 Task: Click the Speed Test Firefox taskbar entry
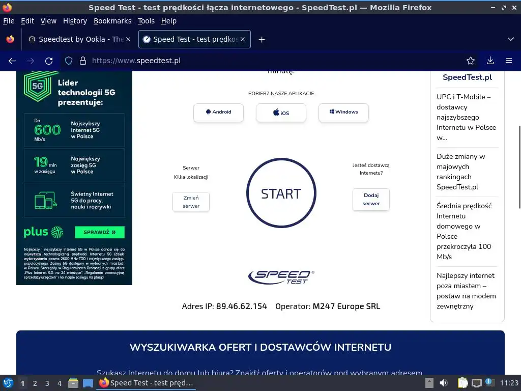click(x=146, y=383)
